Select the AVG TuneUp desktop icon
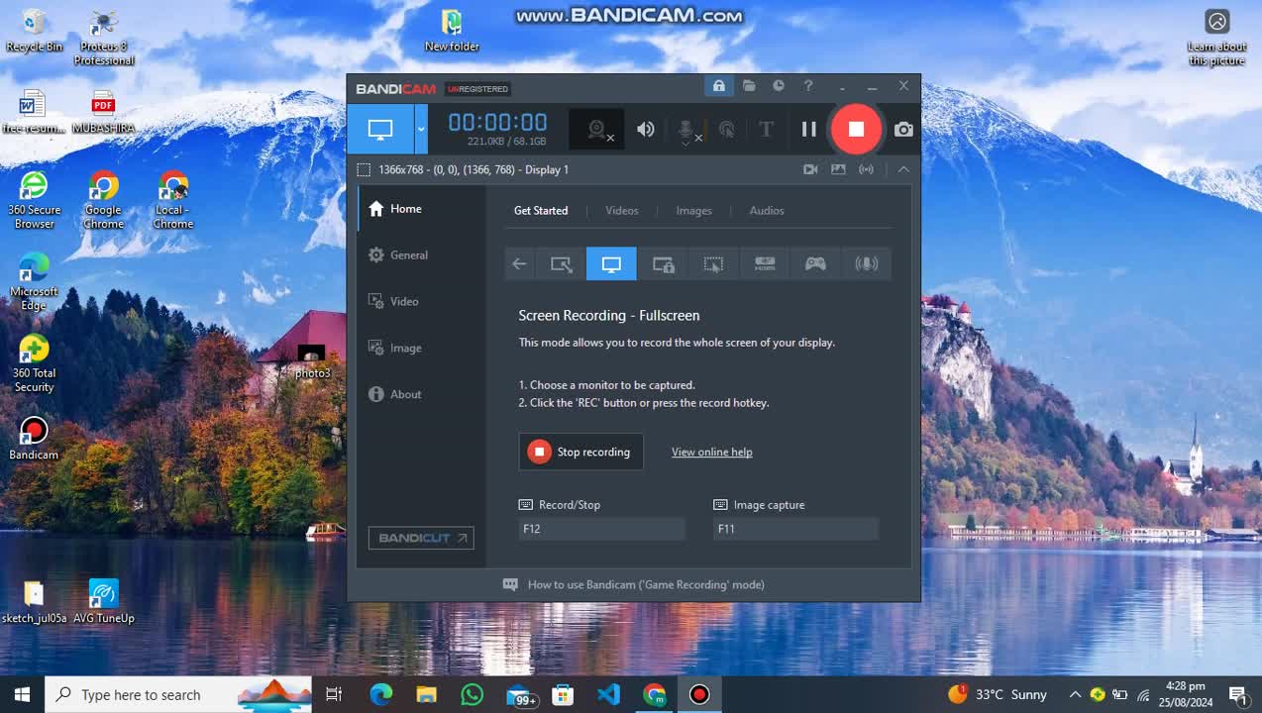Viewport: 1262px width, 713px height. coord(103,601)
